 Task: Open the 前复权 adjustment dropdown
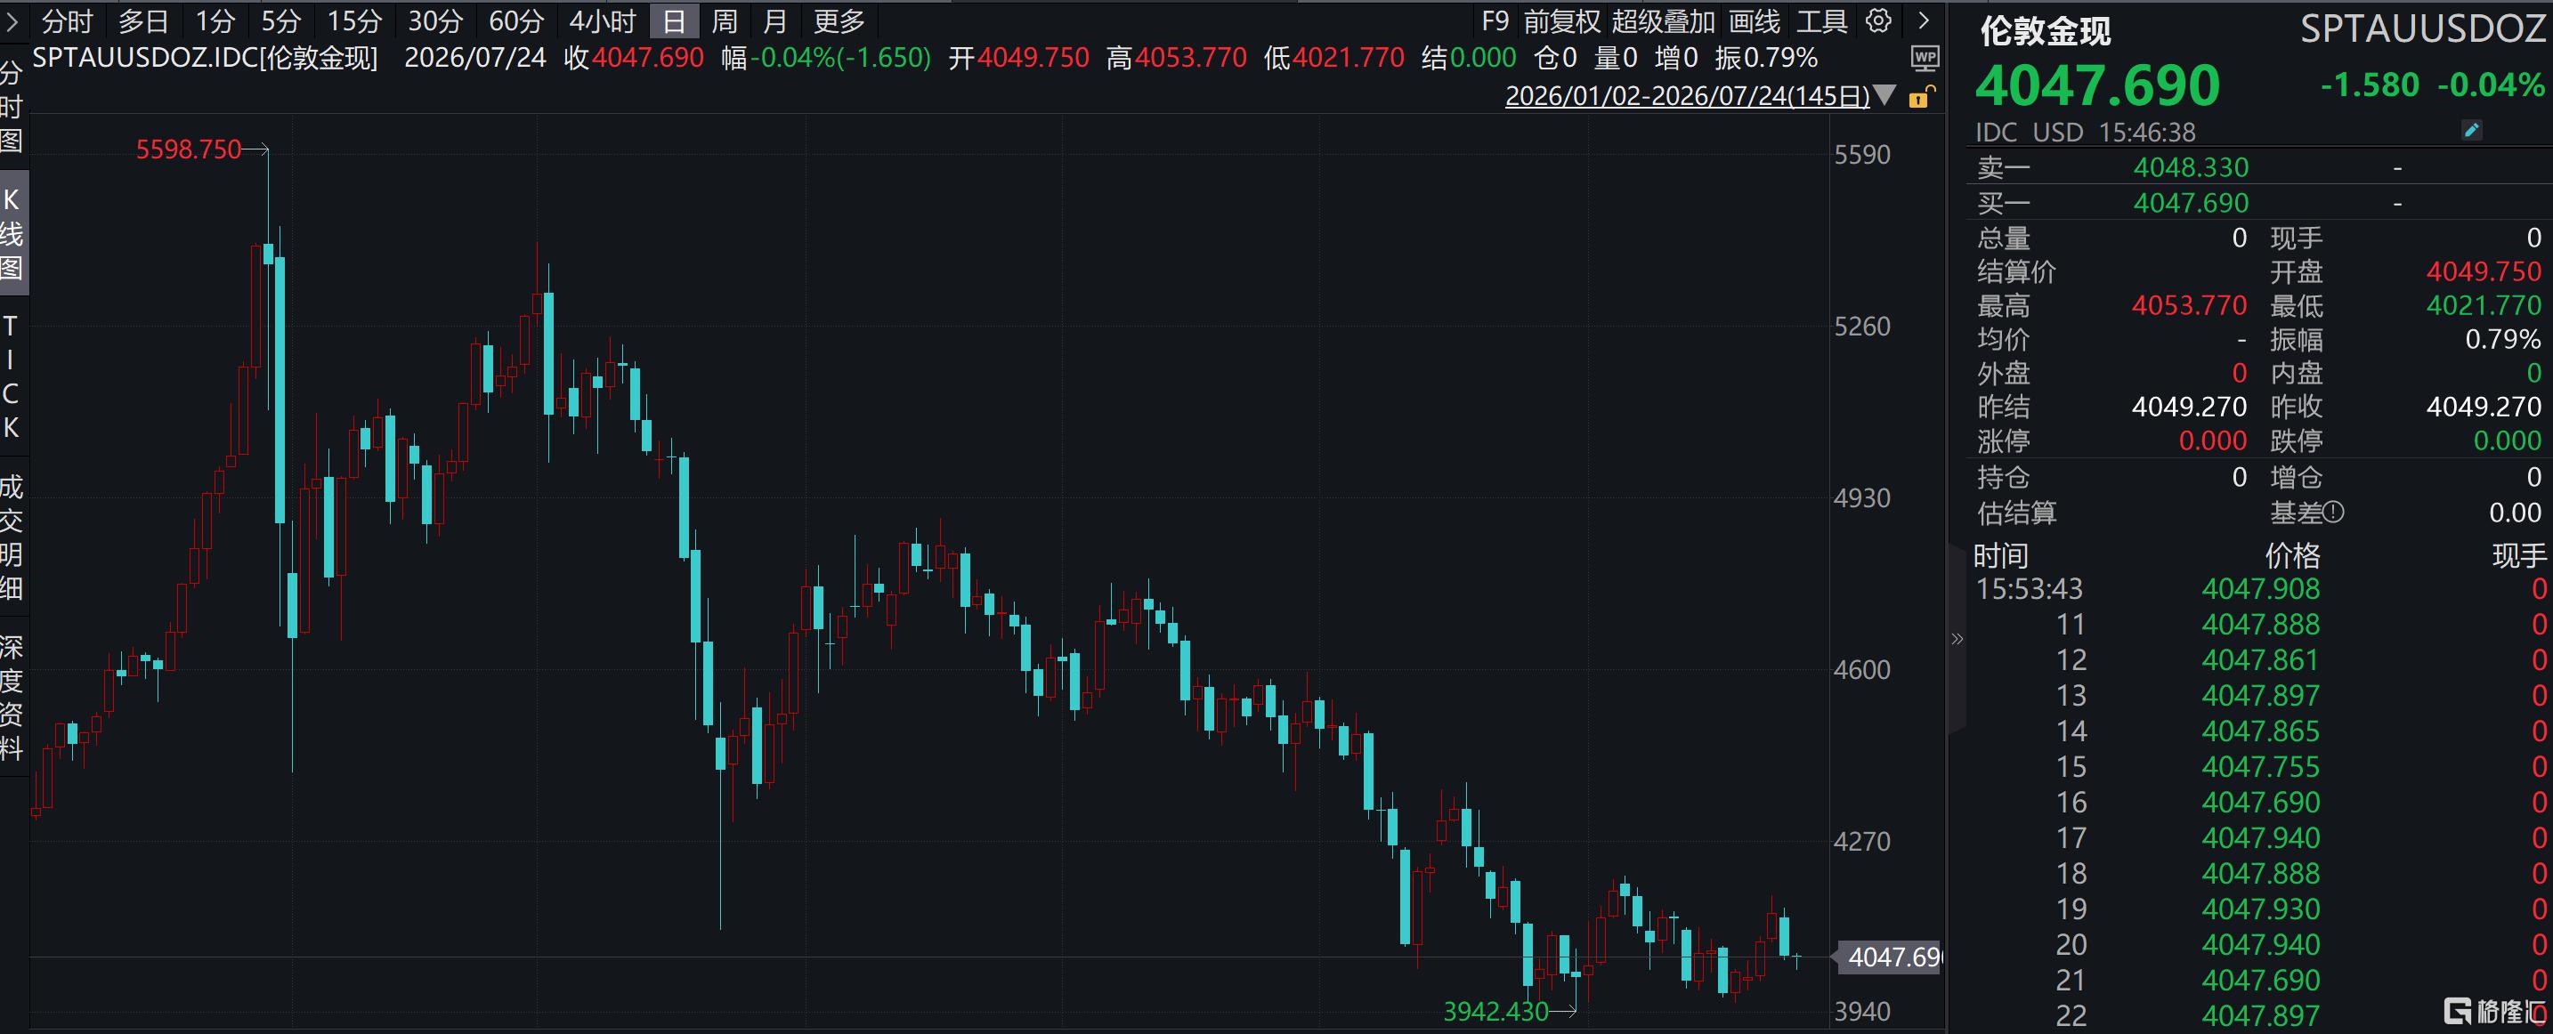[1562, 20]
